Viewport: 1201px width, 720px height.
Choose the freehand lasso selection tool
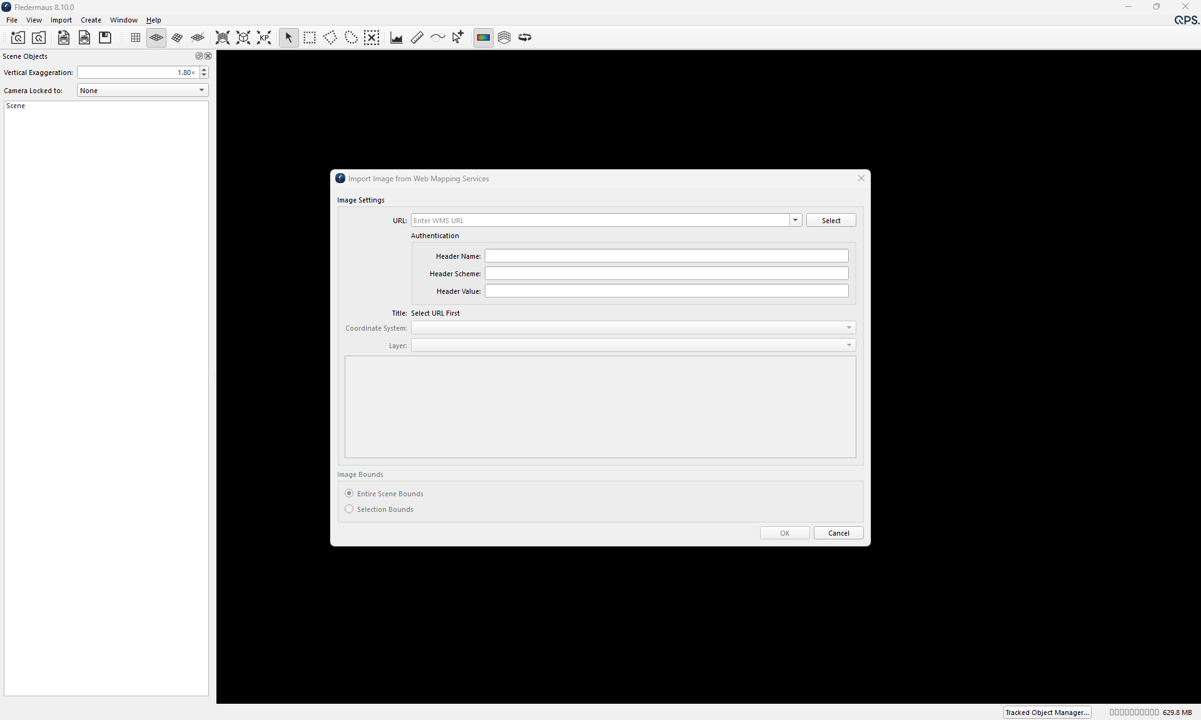click(351, 37)
